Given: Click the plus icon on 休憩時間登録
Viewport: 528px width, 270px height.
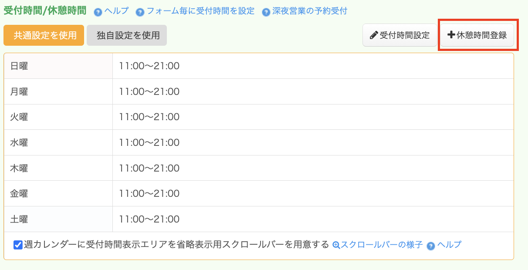Looking at the screenshot, I should click(x=451, y=35).
